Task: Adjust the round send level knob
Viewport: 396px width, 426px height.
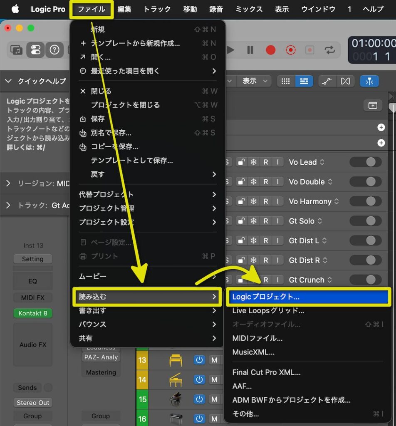Action: click(x=48, y=388)
